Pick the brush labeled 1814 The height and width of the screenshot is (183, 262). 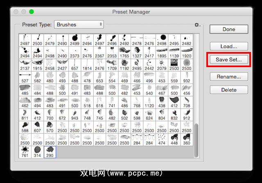(87, 65)
